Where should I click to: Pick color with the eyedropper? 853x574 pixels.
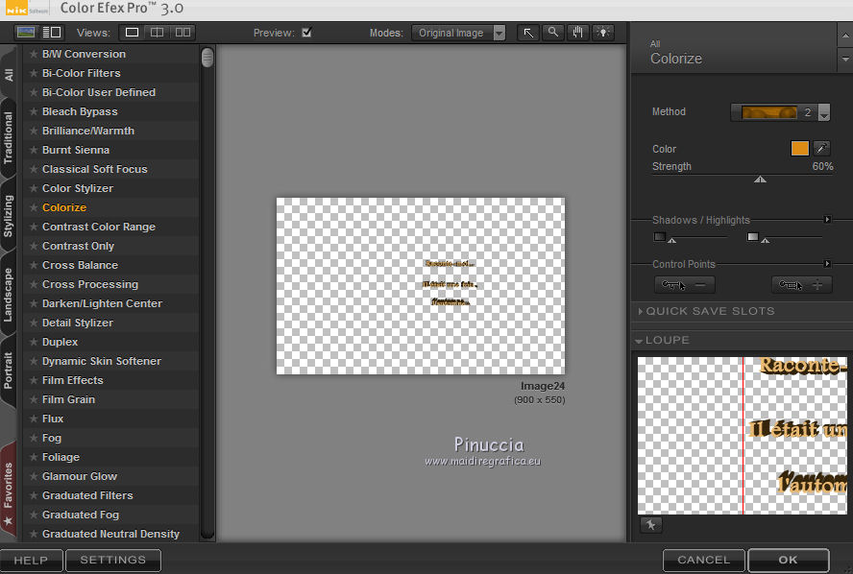(821, 148)
